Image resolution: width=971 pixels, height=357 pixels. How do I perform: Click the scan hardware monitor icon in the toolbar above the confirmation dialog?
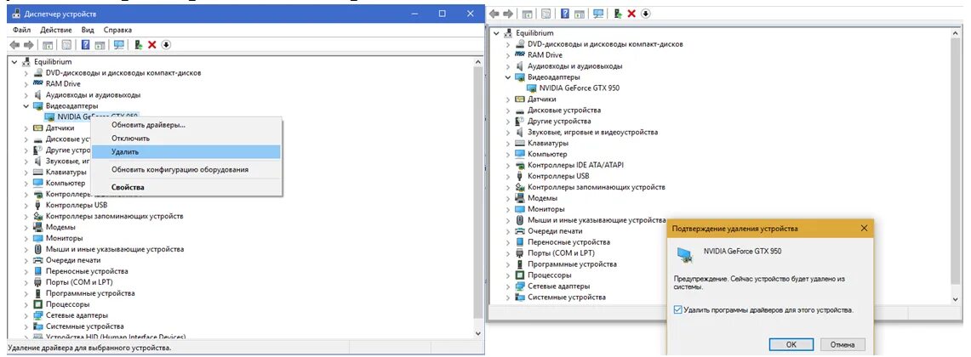[x=599, y=14]
